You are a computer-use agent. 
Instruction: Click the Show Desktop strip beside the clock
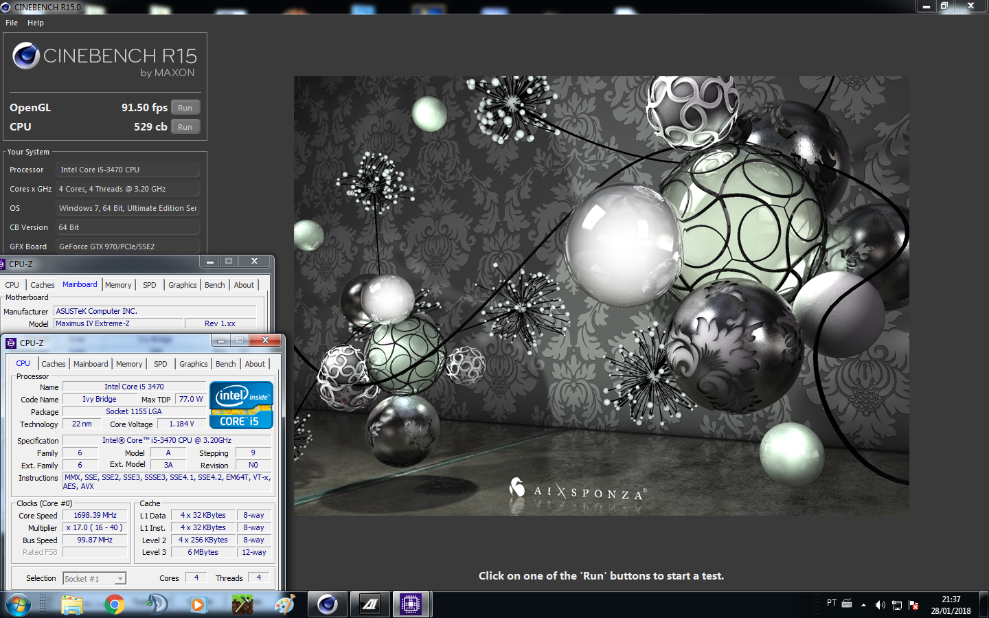tap(984, 605)
